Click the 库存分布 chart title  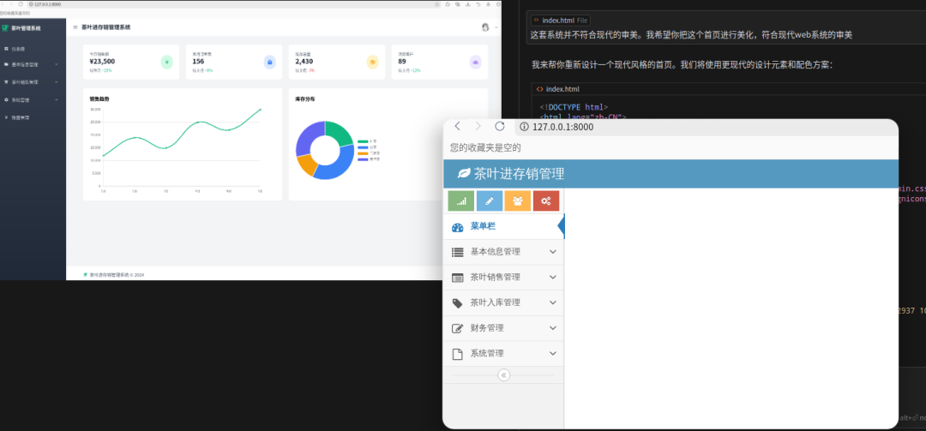tap(304, 99)
